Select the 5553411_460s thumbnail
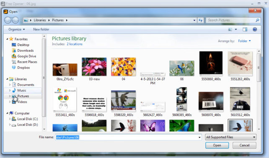269x158 pixels. coord(65,99)
